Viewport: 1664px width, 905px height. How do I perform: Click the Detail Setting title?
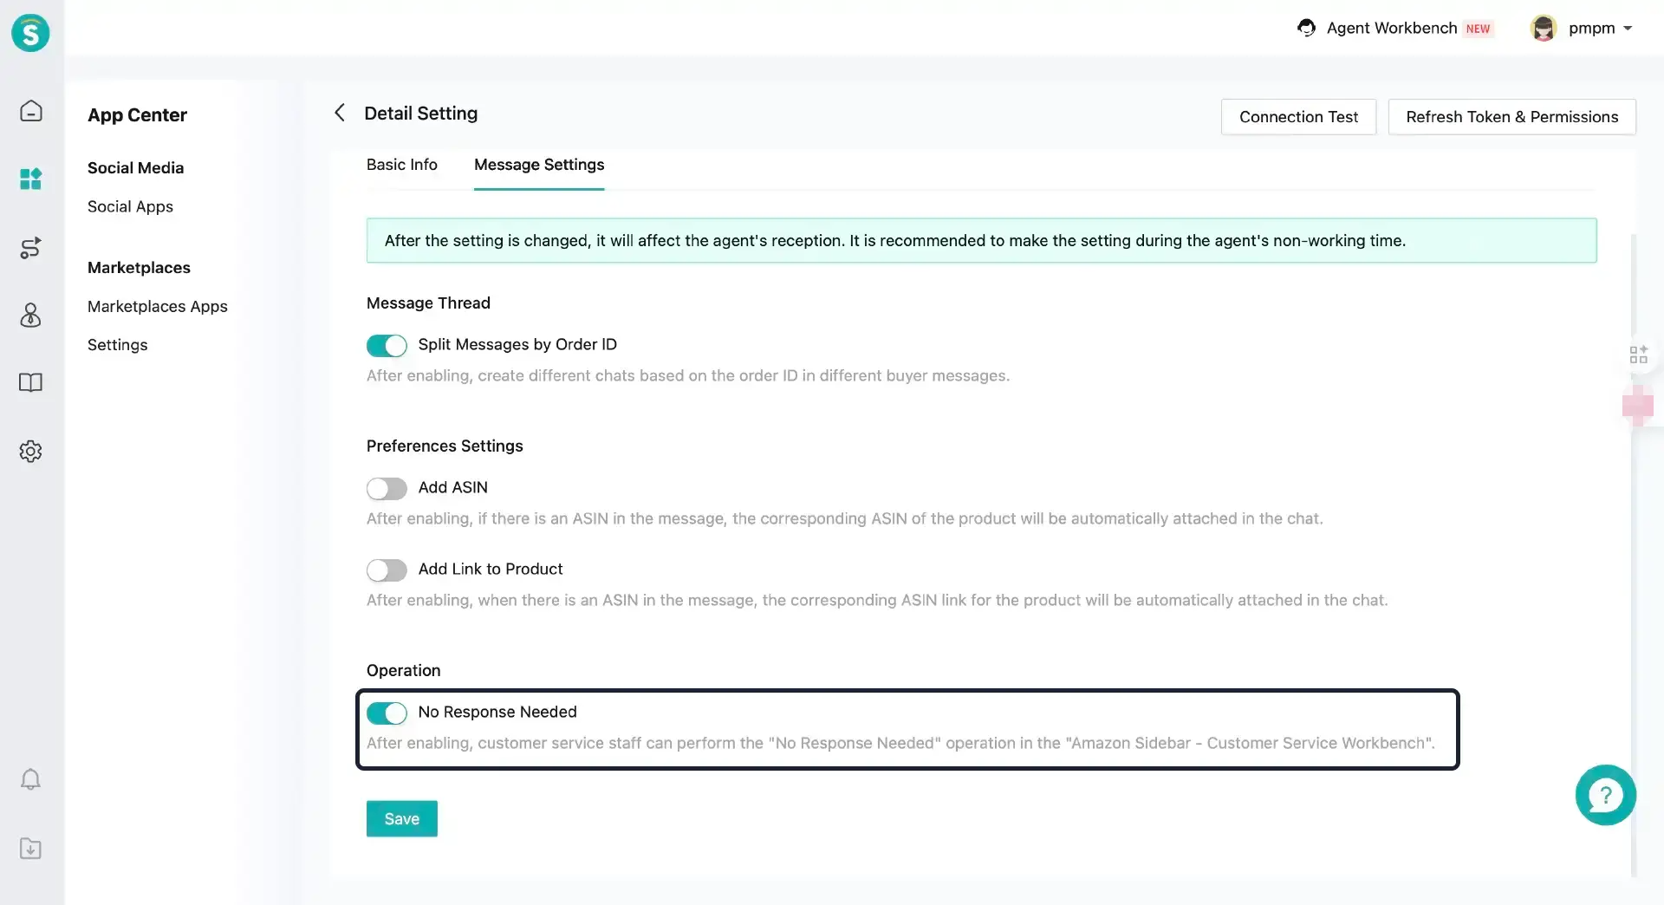420,113
